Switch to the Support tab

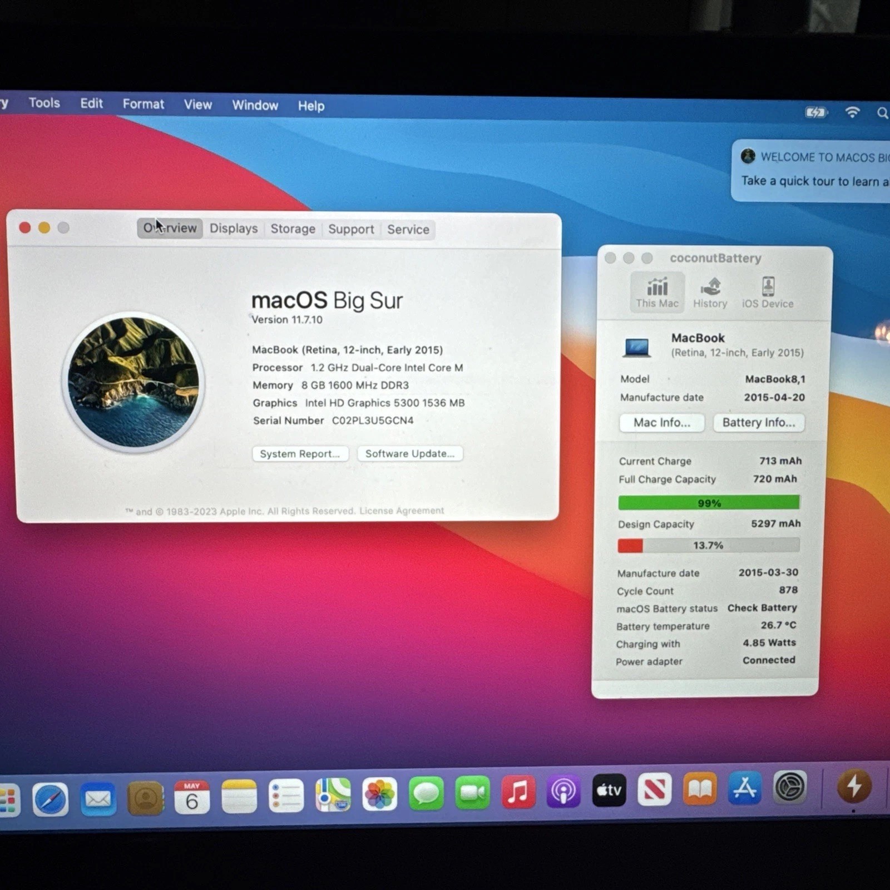click(351, 229)
